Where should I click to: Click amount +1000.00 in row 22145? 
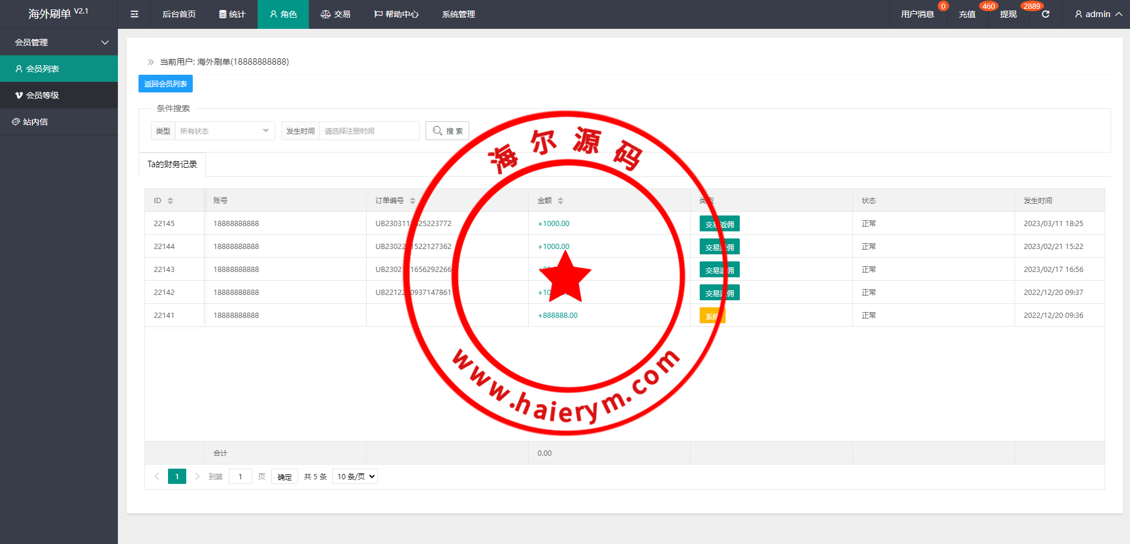click(x=554, y=224)
